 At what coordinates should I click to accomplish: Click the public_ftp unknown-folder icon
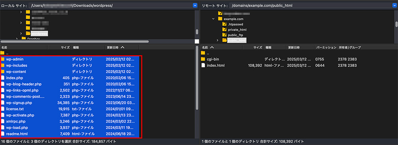click(x=224, y=35)
